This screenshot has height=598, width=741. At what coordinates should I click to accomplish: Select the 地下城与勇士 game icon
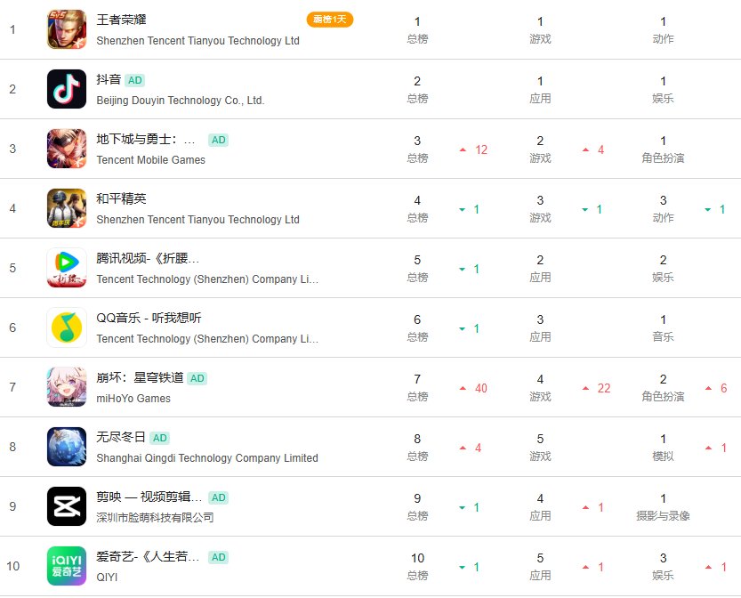[x=67, y=149]
